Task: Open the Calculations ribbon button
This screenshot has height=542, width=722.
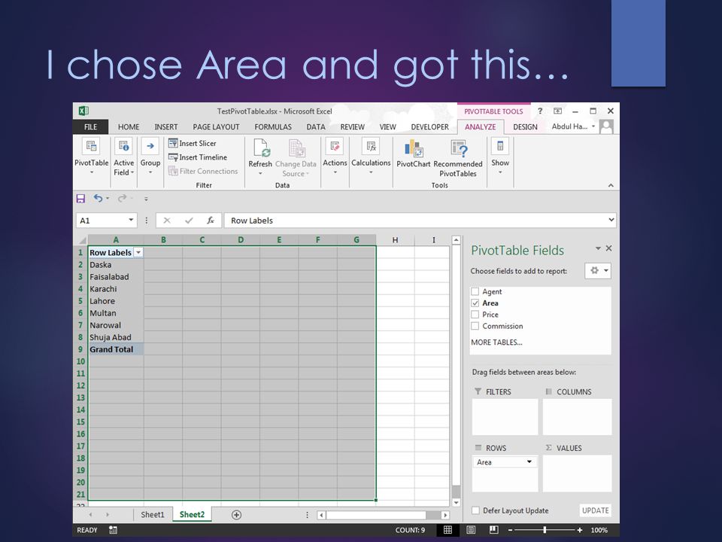Action: (371, 157)
